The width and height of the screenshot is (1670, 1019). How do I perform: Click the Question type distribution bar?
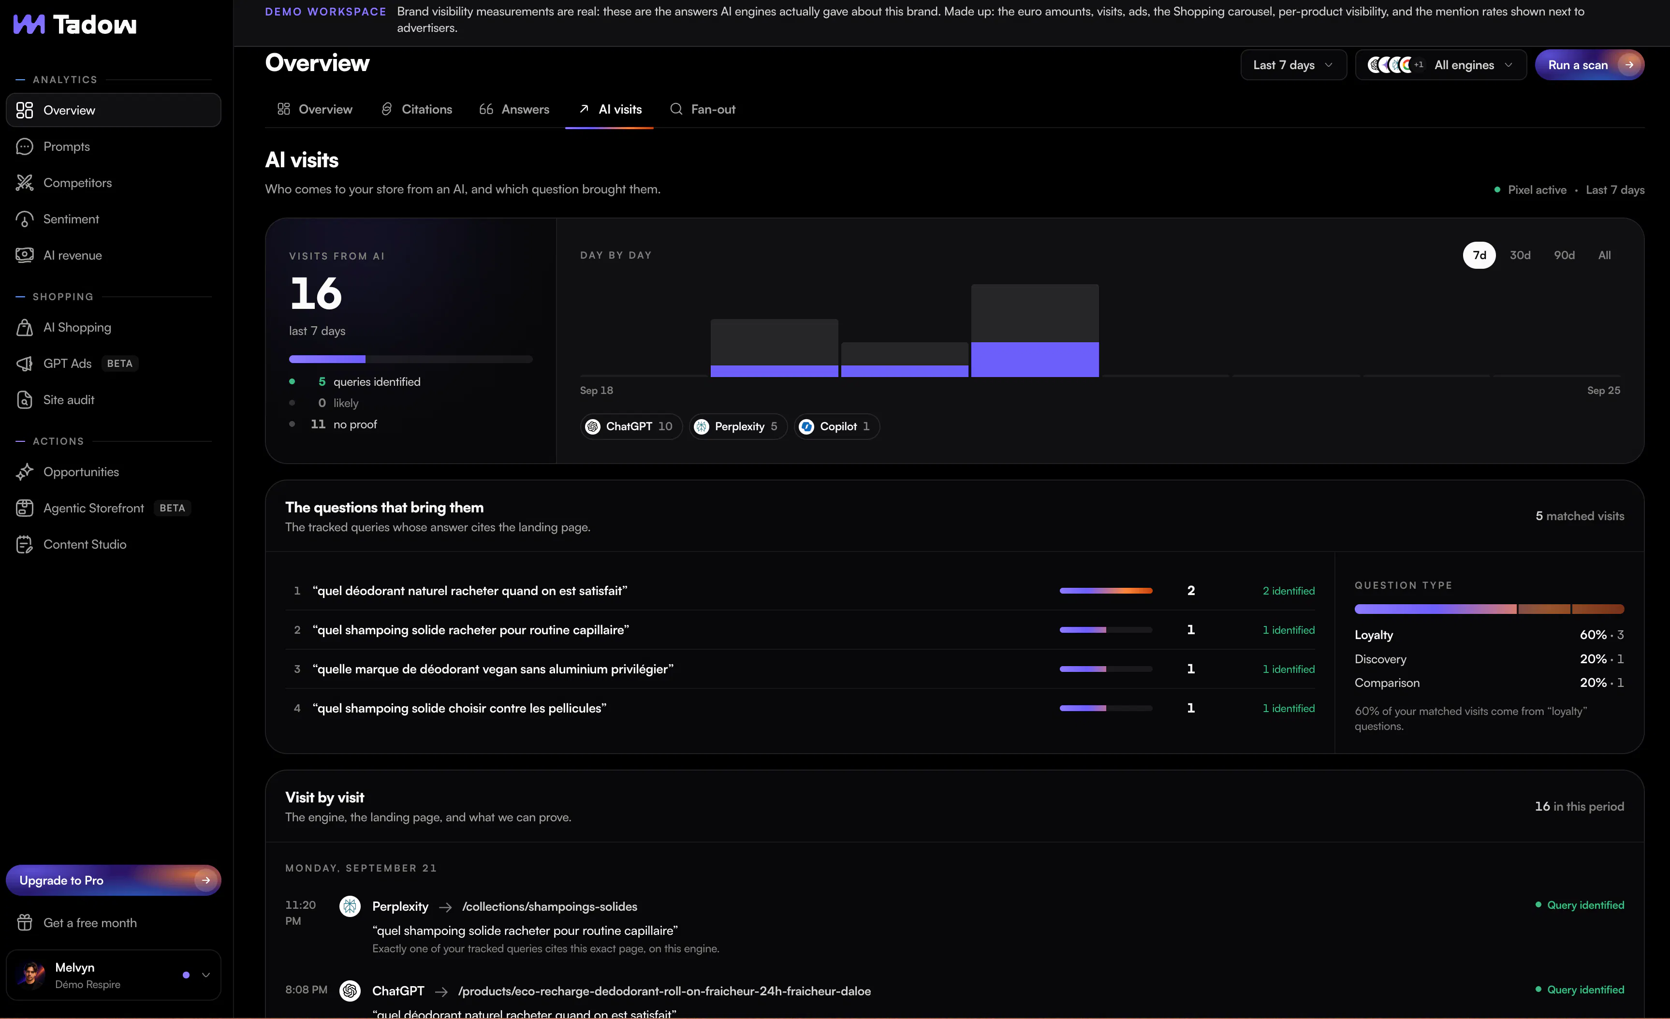(1489, 609)
